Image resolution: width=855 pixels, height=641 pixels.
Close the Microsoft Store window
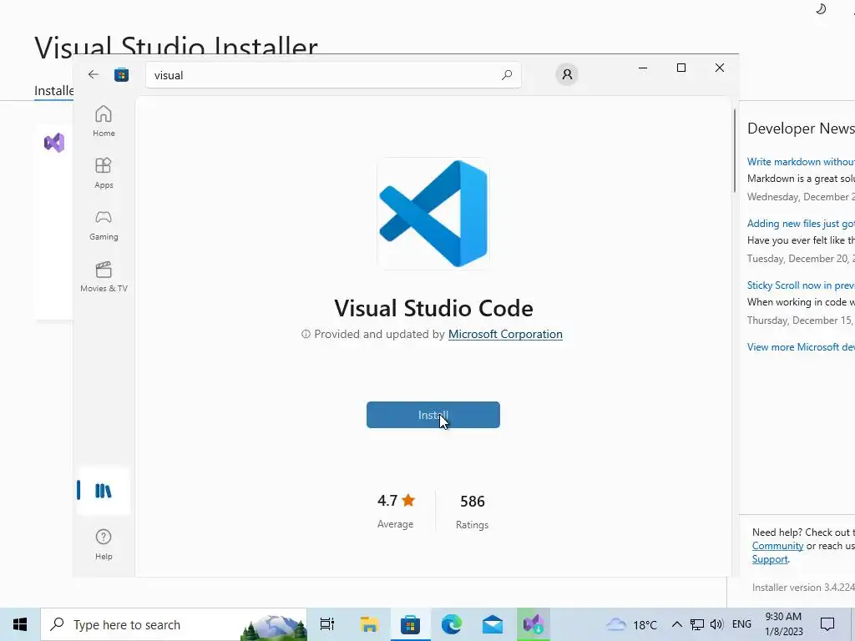click(720, 68)
